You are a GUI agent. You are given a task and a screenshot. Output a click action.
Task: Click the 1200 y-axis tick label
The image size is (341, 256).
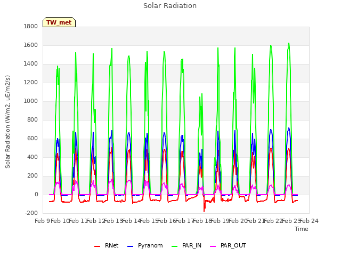tap(31, 83)
